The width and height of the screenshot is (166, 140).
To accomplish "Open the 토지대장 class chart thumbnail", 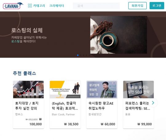I will pos(28,89).
